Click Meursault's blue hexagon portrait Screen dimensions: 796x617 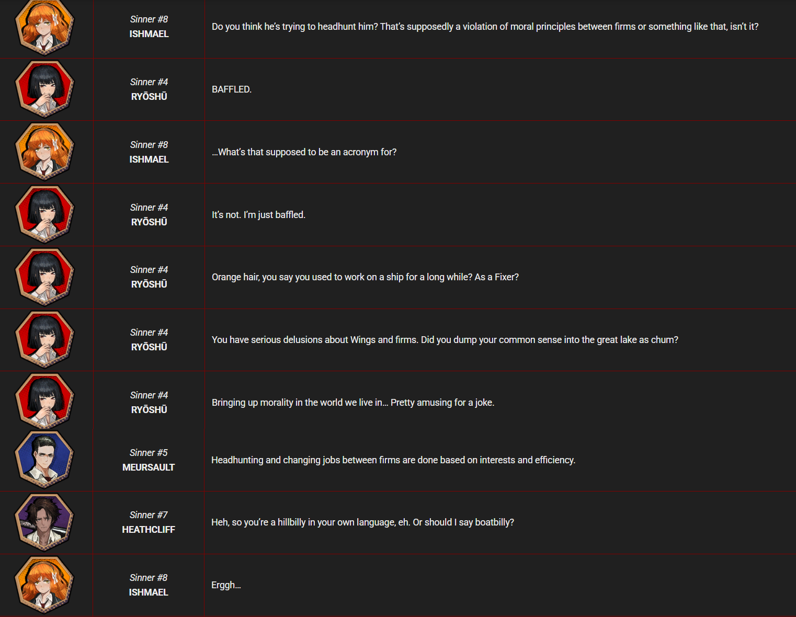click(44, 460)
